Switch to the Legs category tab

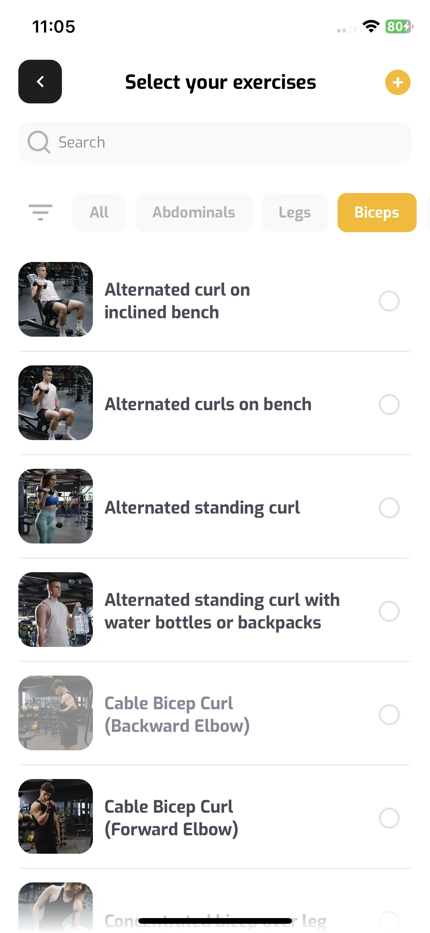point(295,212)
